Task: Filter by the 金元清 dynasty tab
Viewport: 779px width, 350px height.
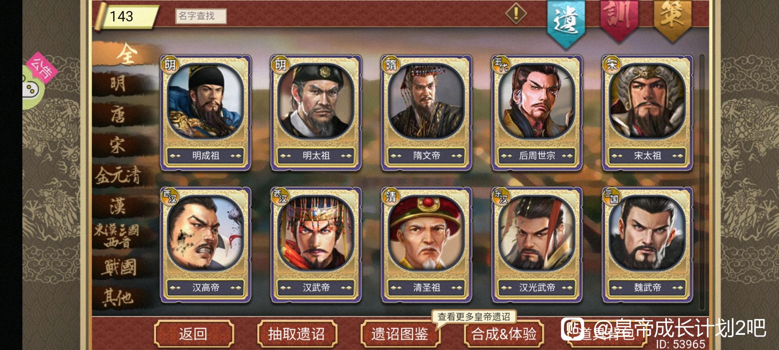Action: click(x=118, y=175)
